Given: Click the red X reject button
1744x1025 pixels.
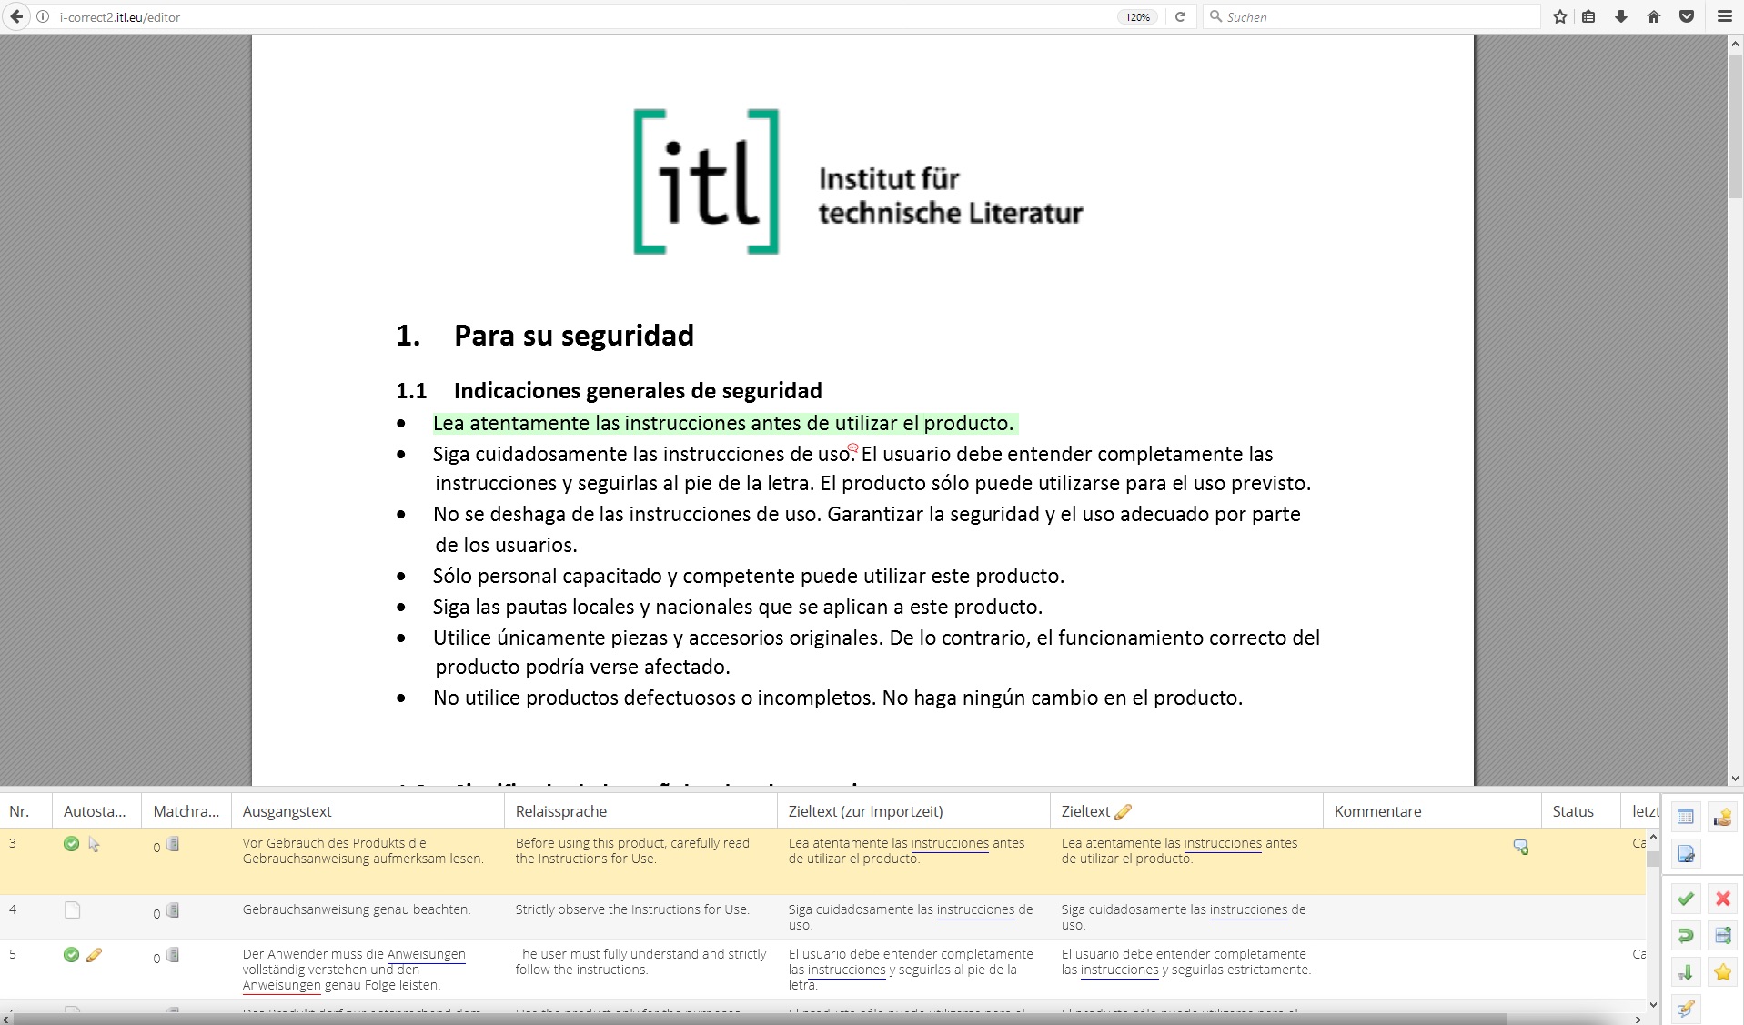Looking at the screenshot, I should pos(1722,899).
